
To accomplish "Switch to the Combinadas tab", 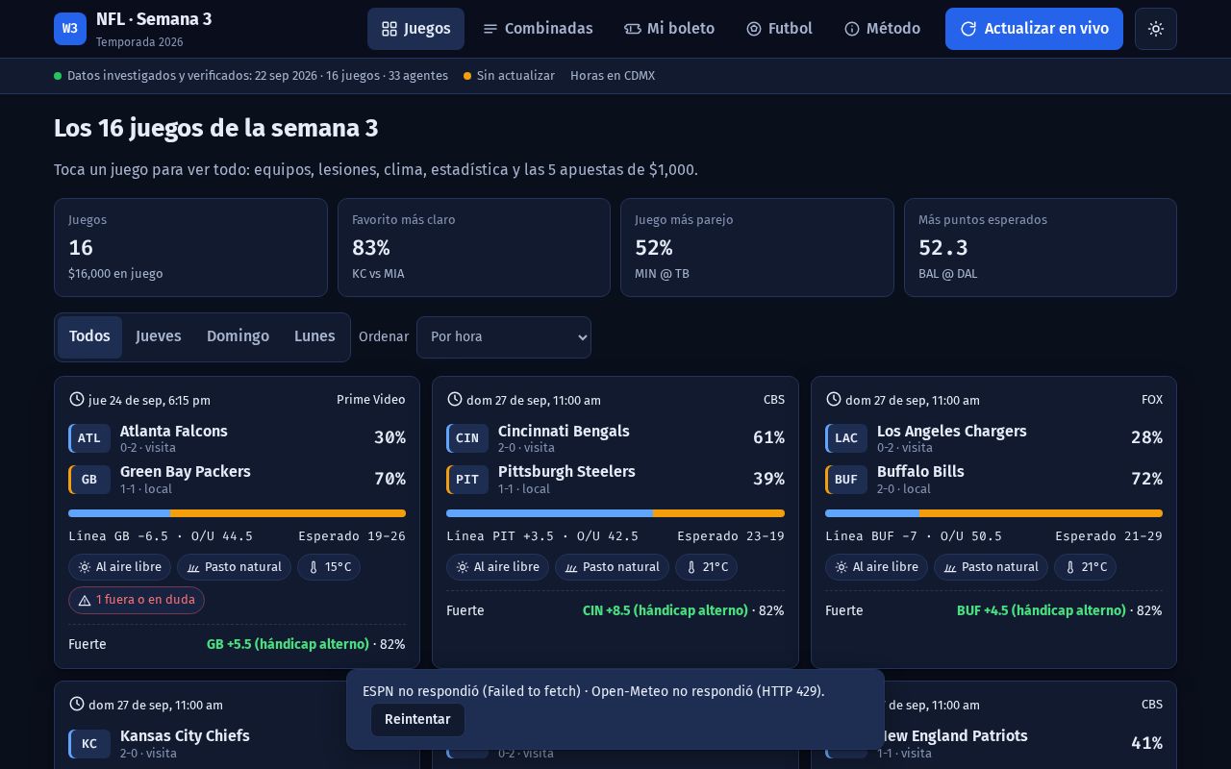I will click(x=538, y=29).
